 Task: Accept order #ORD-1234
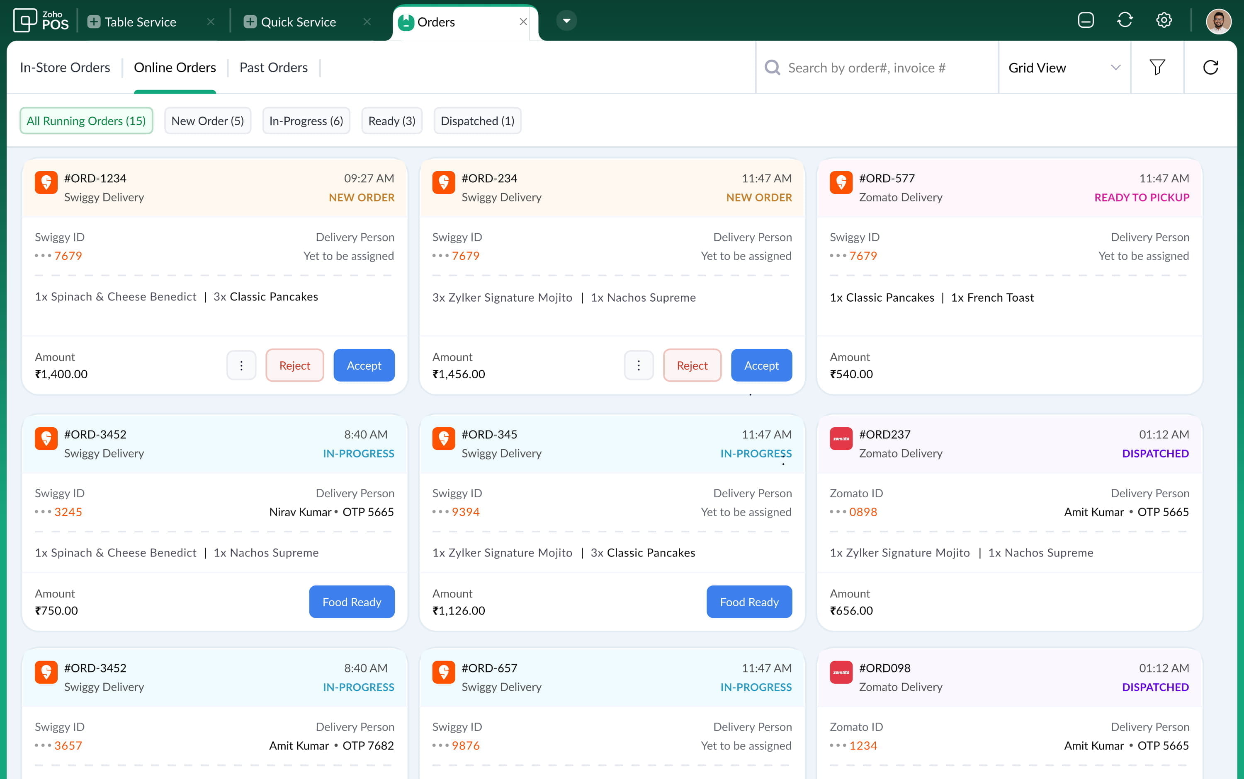[364, 365]
